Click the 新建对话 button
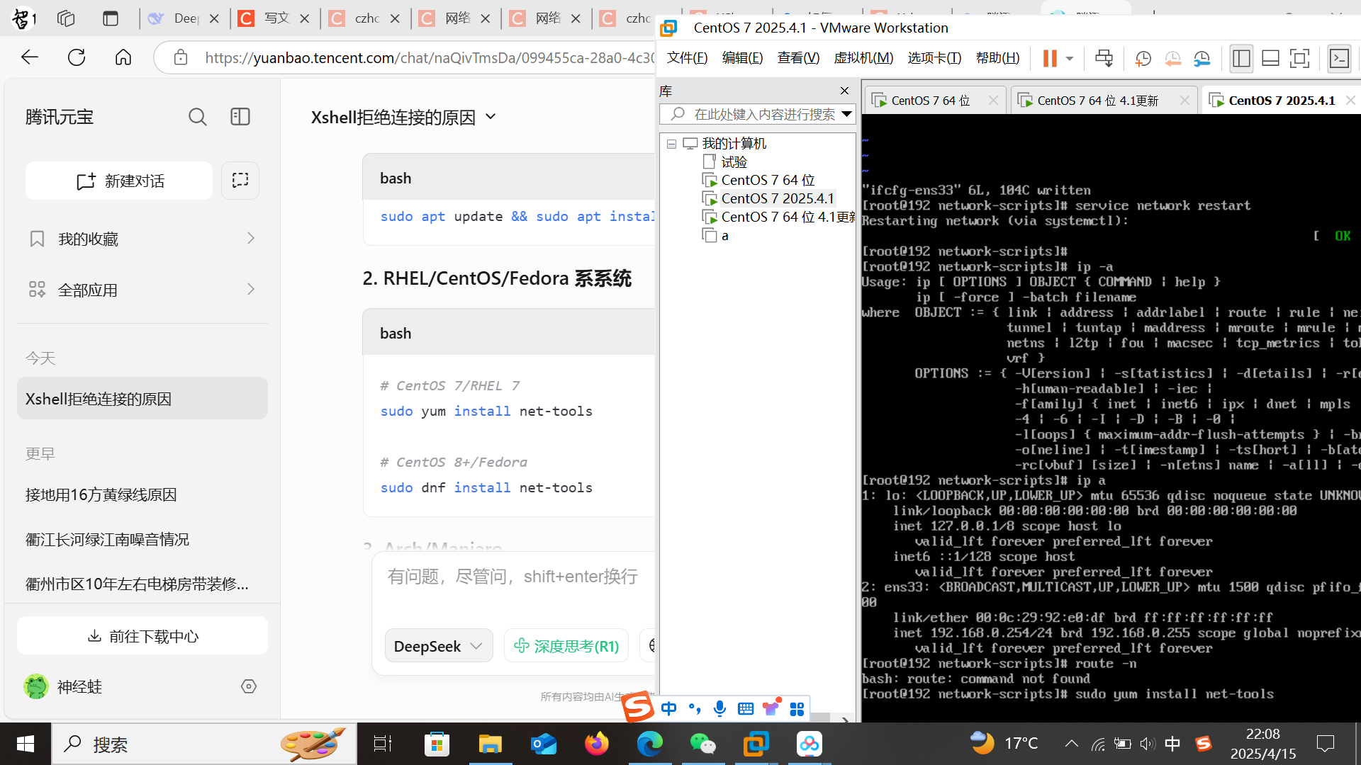The image size is (1361, 765). 119,181
